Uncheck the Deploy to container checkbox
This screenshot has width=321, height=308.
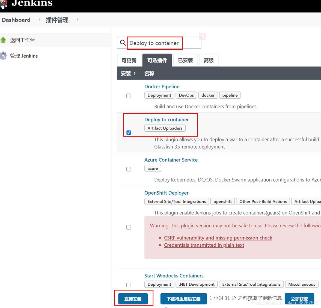[x=129, y=133]
